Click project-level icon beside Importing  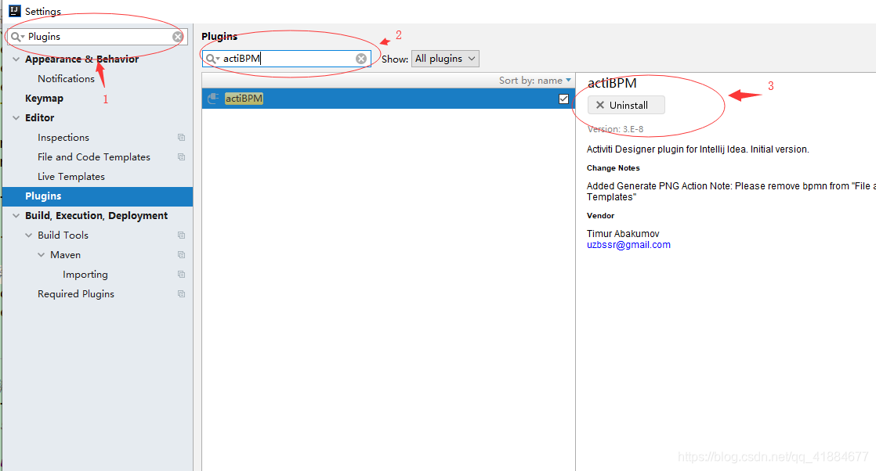pos(182,274)
